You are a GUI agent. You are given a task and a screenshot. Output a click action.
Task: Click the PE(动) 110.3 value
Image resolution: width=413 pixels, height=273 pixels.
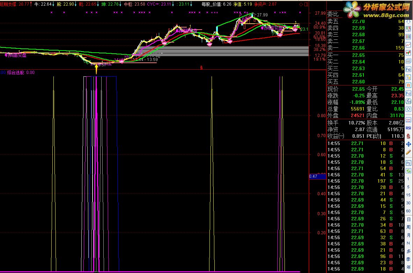[x=398, y=136]
